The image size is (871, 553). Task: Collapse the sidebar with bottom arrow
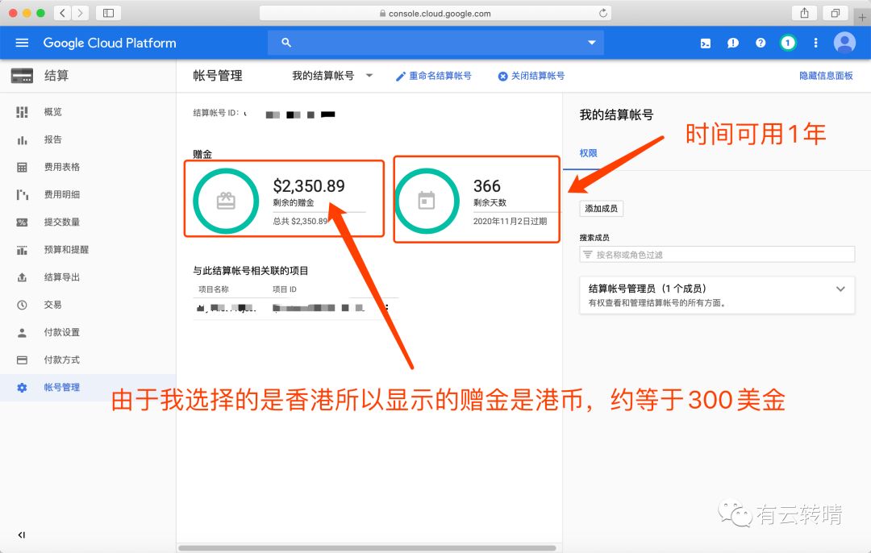[22, 534]
